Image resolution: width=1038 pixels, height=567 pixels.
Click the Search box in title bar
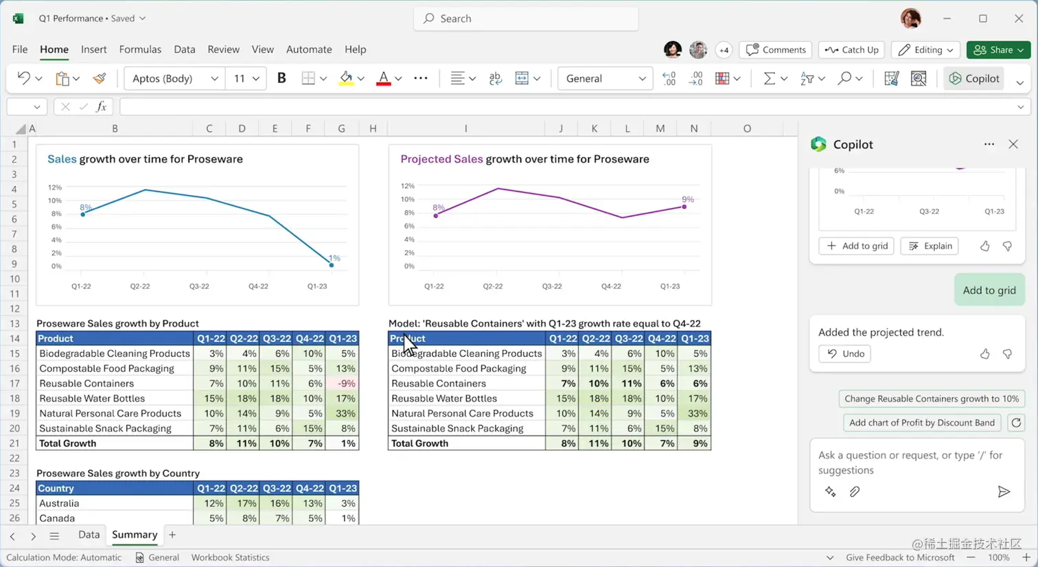526,19
